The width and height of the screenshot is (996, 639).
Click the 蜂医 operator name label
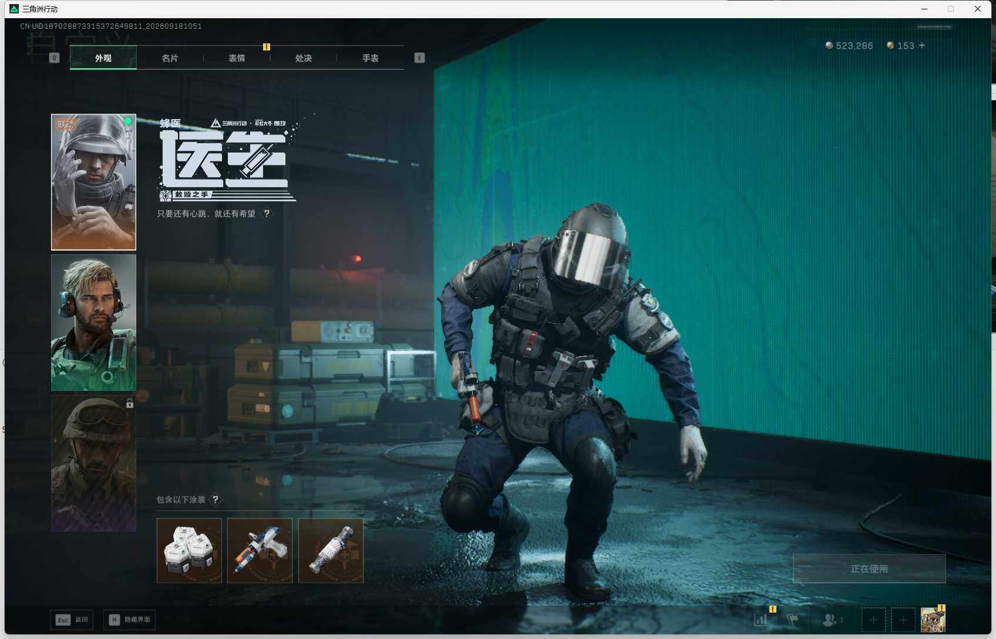coord(170,123)
